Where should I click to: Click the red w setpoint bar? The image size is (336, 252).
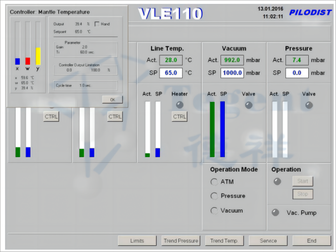pos(28,60)
